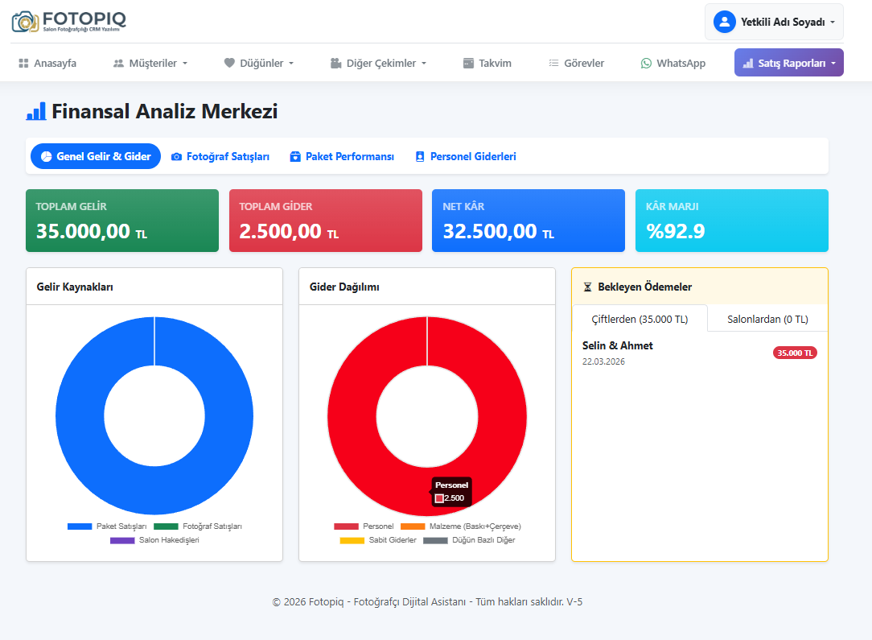This screenshot has height=640, width=872.
Task: Click the Fotoğraf Satışları camera icon
Action: 177,157
